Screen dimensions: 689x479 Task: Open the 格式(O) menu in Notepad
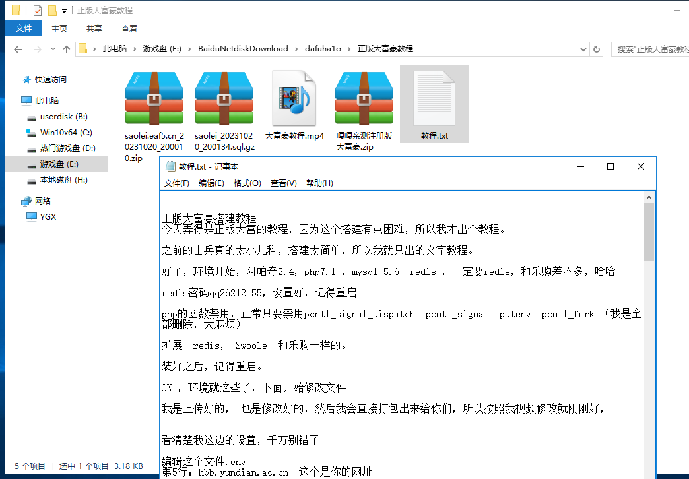click(x=247, y=183)
